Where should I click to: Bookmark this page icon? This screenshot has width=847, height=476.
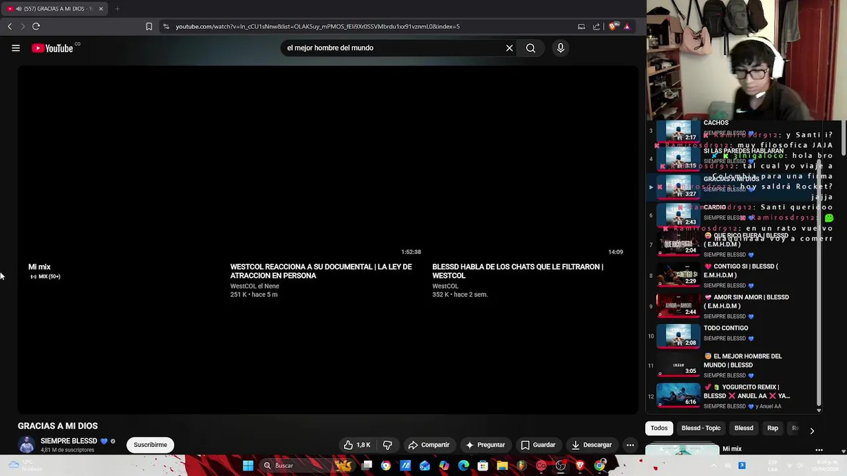[x=149, y=26]
